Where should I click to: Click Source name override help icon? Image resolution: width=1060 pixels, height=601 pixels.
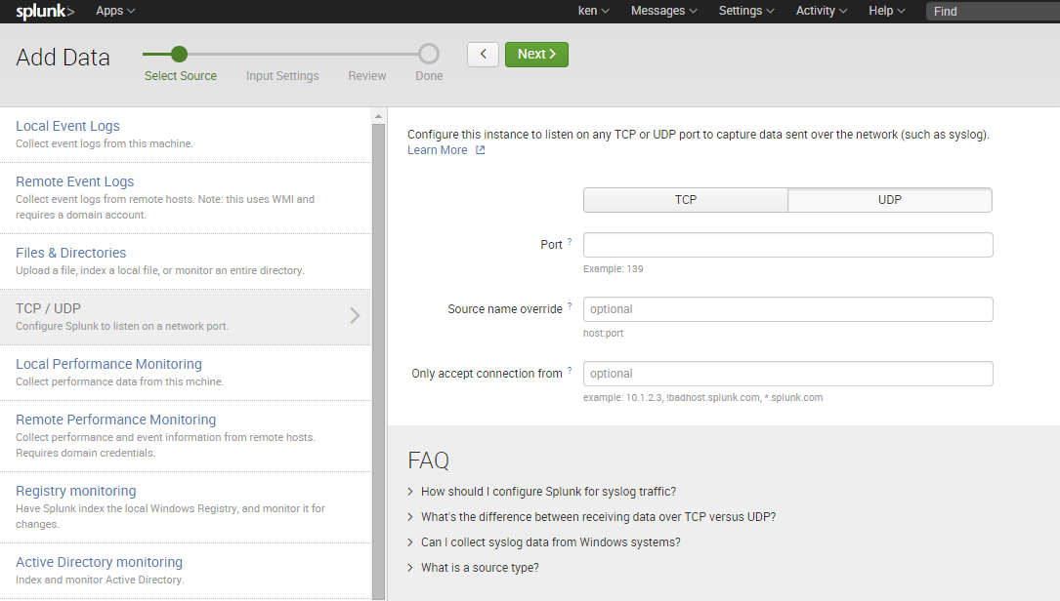[570, 305]
